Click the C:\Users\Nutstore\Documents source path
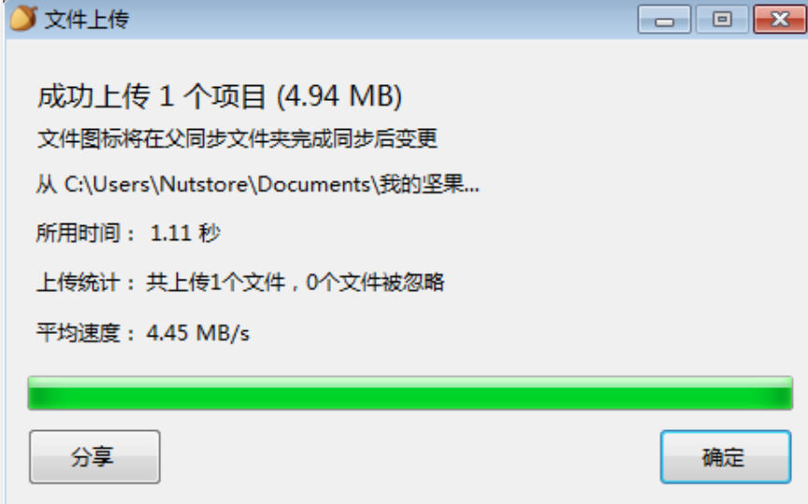The height and width of the screenshot is (504, 808). click(x=217, y=184)
